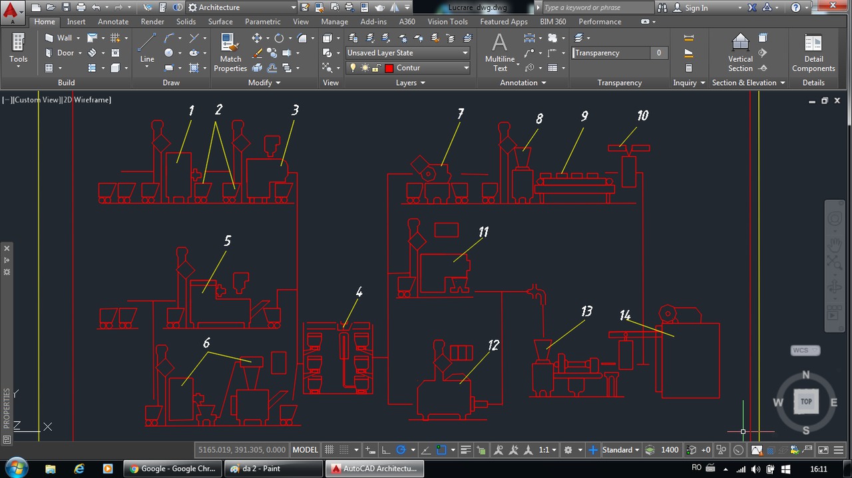This screenshot has width=852, height=478.
Task: Toggle grid display in the status bar
Action: tap(329, 449)
